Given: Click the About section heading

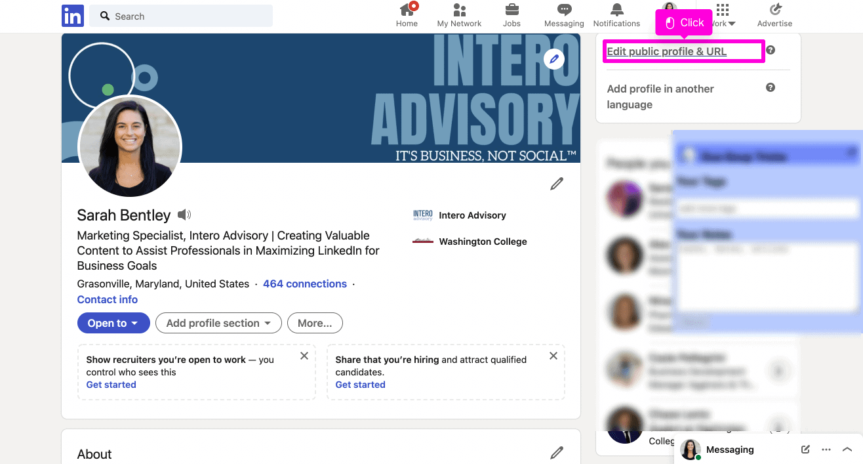Looking at the screenshot, I should pos(94,454).
